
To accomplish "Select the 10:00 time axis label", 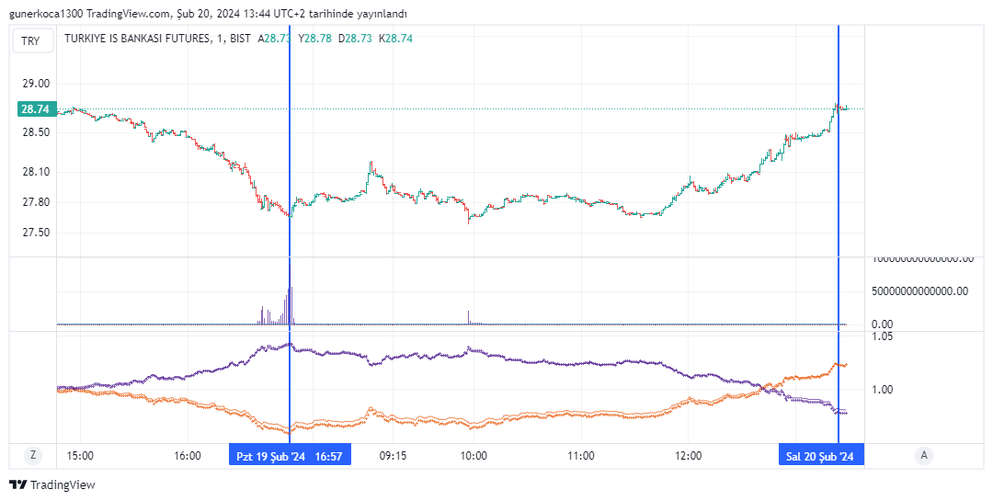I will 474,455.
